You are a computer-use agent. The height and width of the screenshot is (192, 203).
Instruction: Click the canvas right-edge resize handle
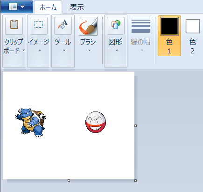point(135,126)
